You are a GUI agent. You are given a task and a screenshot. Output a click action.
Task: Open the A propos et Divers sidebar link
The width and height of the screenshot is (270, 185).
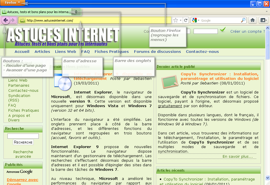coord(19,118)
